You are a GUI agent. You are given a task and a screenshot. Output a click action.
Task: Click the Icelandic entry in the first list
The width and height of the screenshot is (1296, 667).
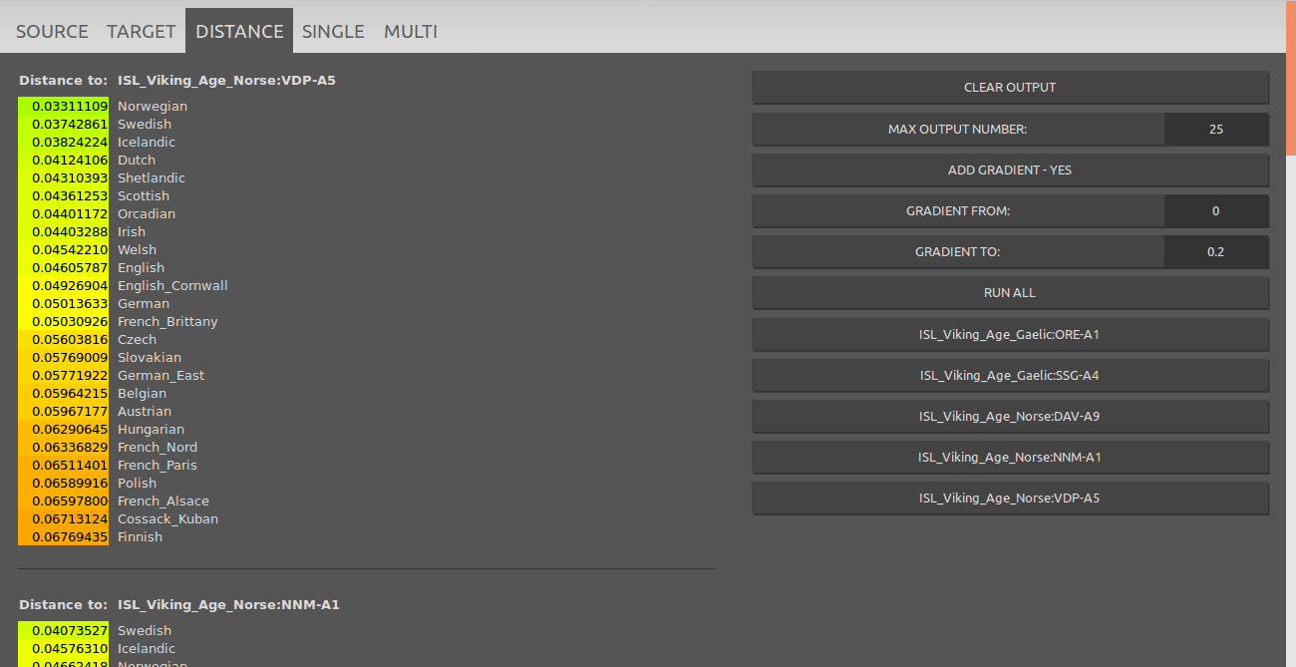pyautogui.click(x=147, y=143)
